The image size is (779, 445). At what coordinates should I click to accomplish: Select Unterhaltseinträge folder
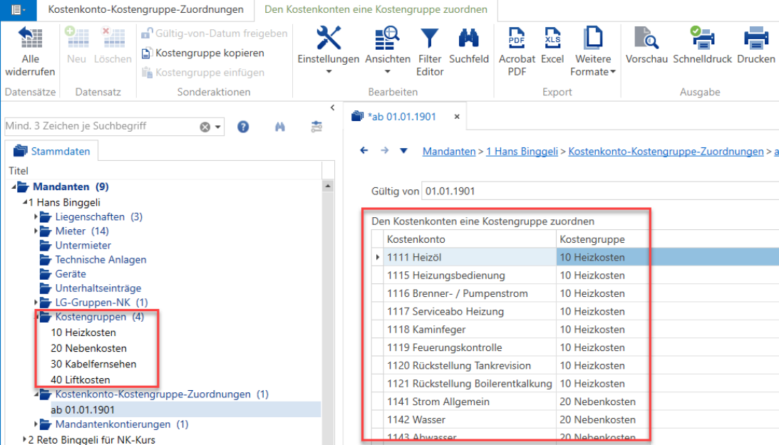(x=98, y=288)
